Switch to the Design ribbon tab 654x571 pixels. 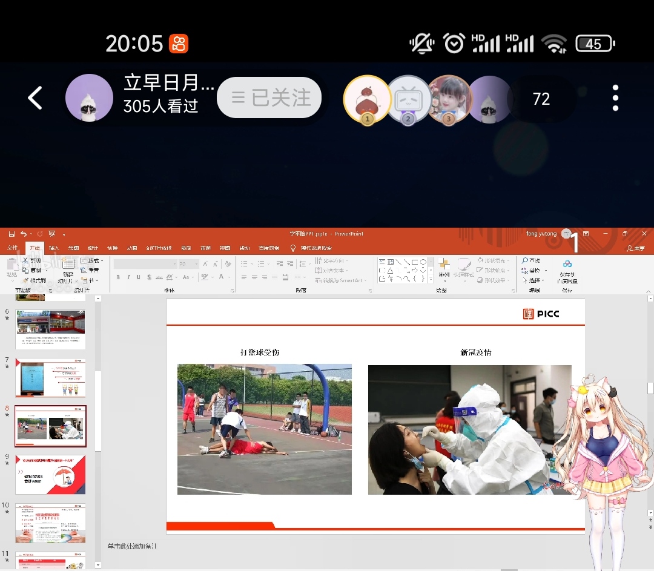[x=93, y=248]
